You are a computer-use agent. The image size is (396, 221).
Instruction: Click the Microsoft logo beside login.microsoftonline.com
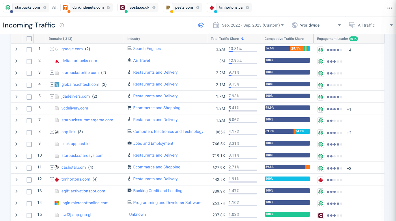[x=57, y=203]
